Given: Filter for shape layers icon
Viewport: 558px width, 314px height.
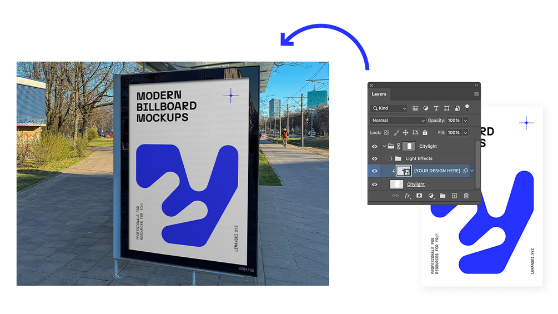Looking at the screenshot, I should tap(446, 108).
